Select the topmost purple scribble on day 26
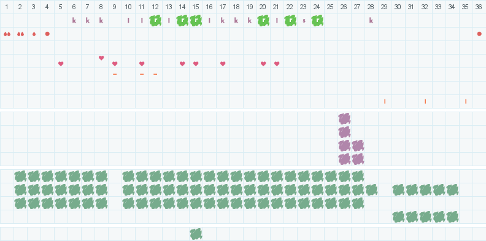 [x=344, y=118]
